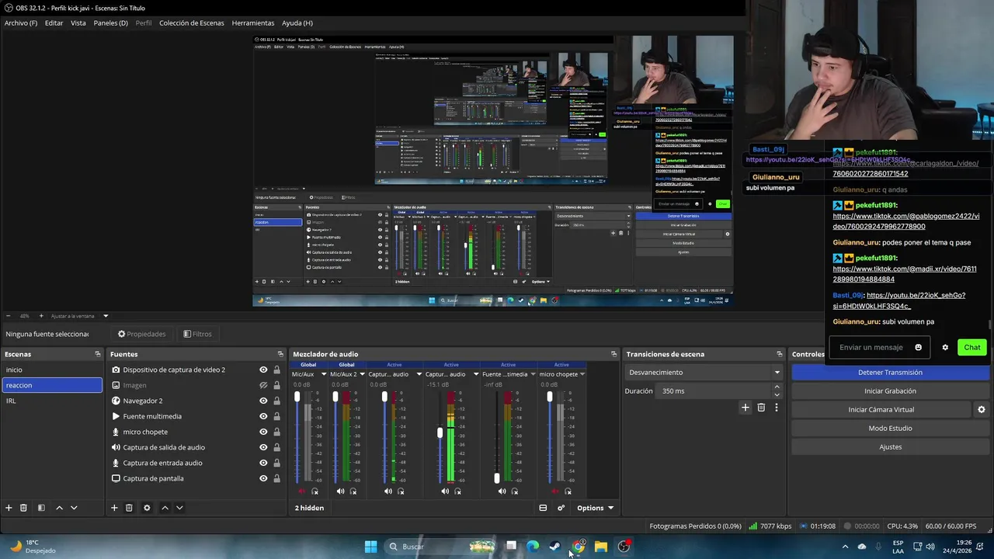Show hidden system tray icons chevron
This screenshot has width=994, height=559.
click(x=845, y=547)
